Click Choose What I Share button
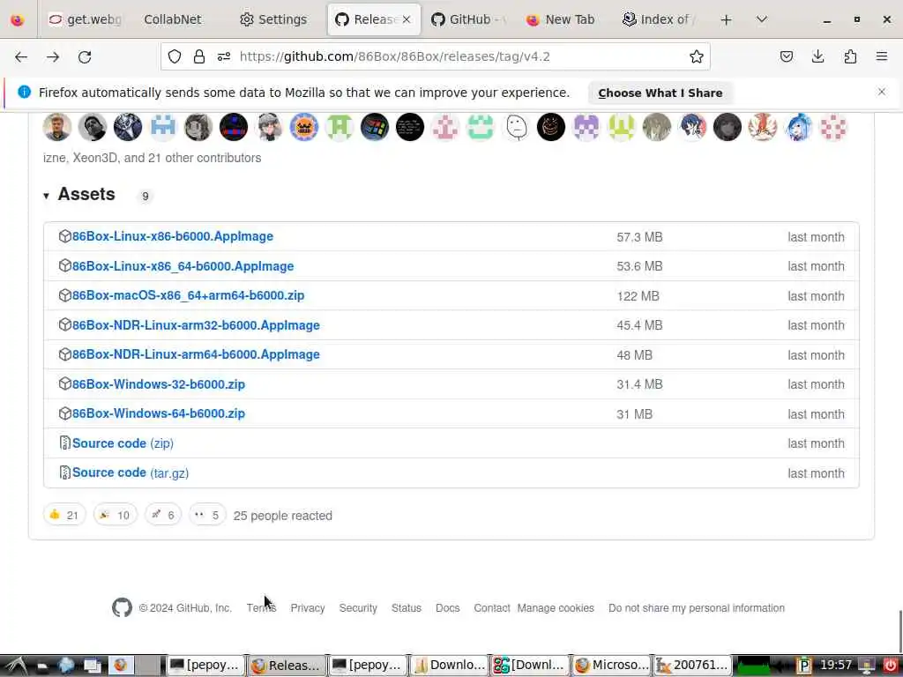The image size is (903, 677). click(x=660, y=93)
